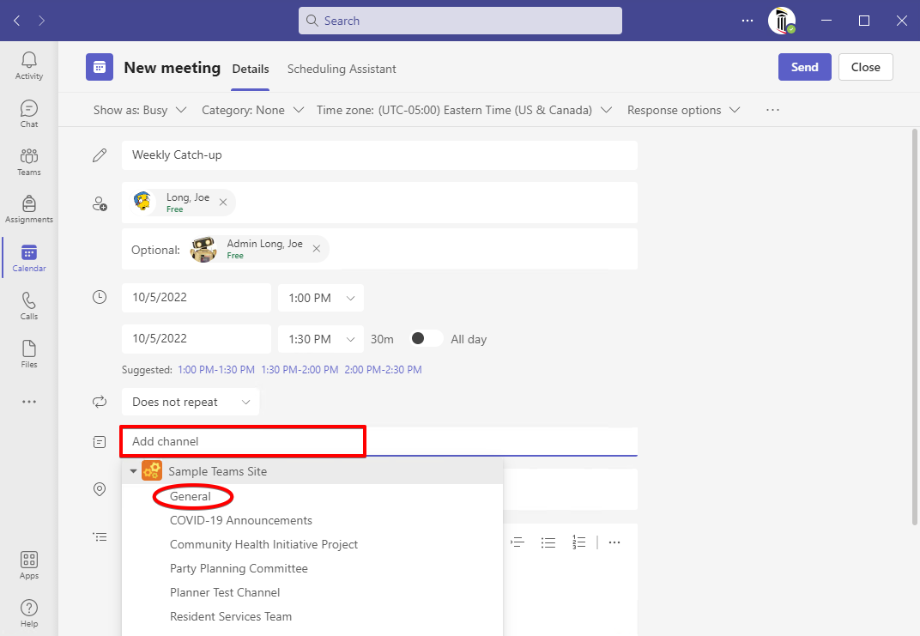Open the start time 1:00 PM dropdown
Image resolution: width=920 pixels, height=636 pixels.
tap(320, 298)
